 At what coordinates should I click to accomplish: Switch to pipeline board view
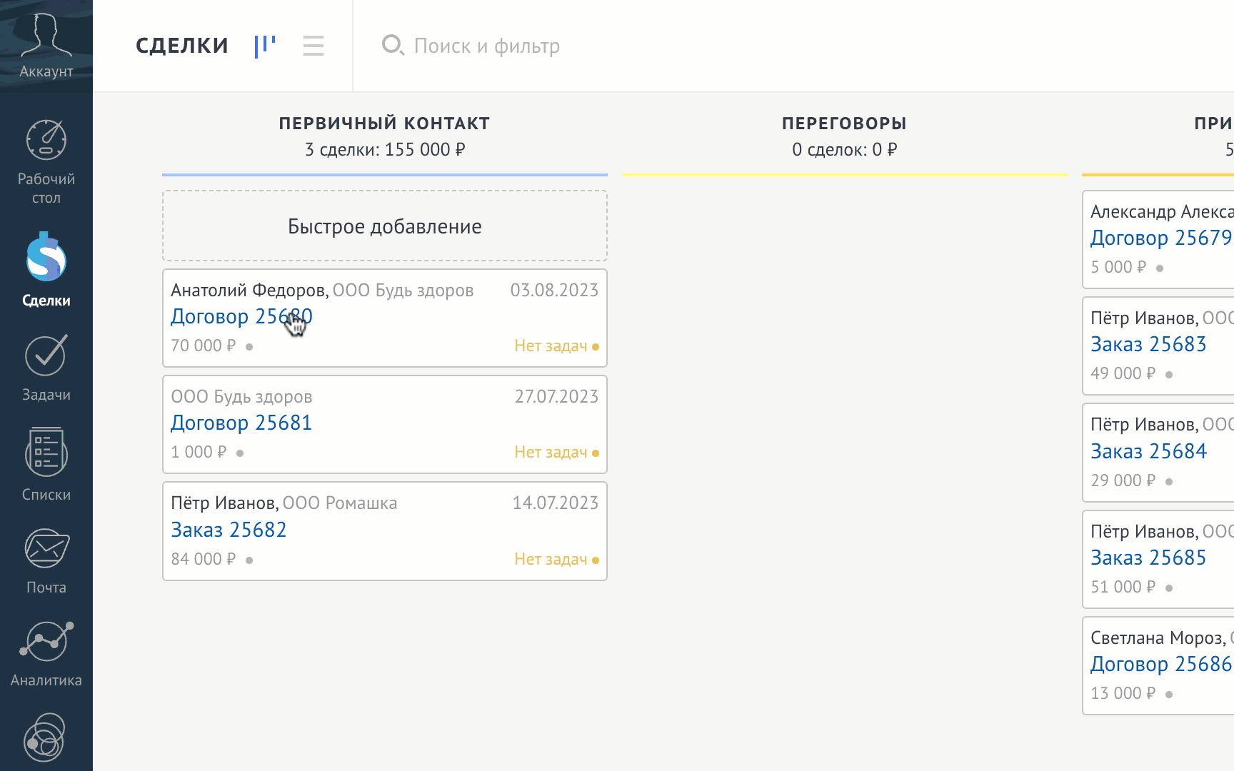click(x=265, y=46)
